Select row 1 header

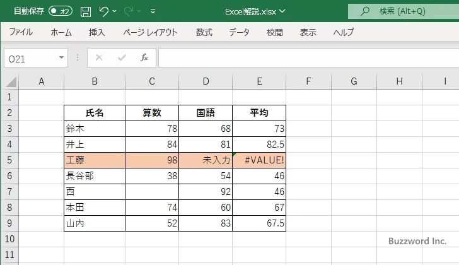9,97
